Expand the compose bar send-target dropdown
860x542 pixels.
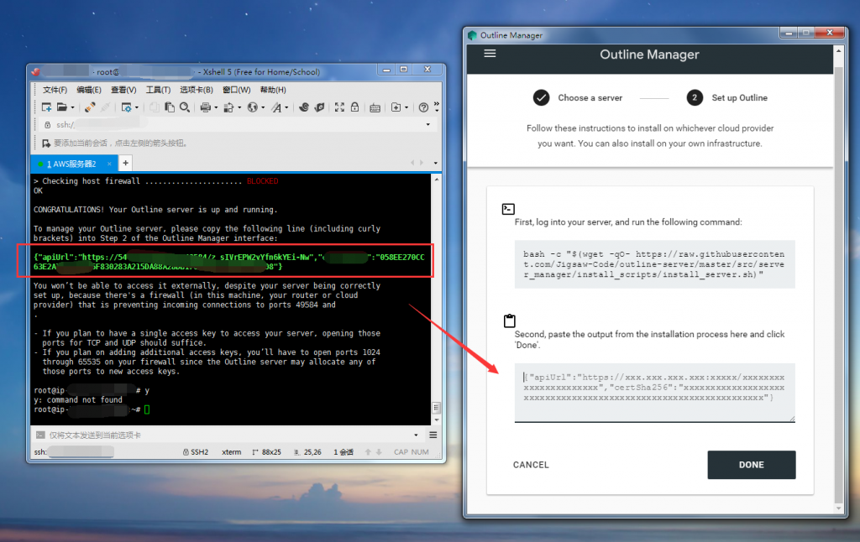417,435
